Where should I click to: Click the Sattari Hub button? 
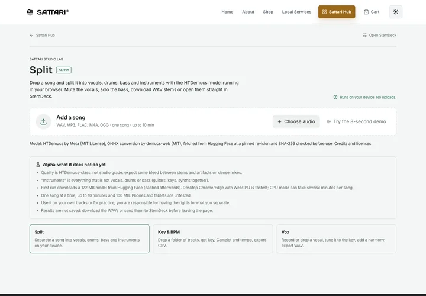point(337,12)
